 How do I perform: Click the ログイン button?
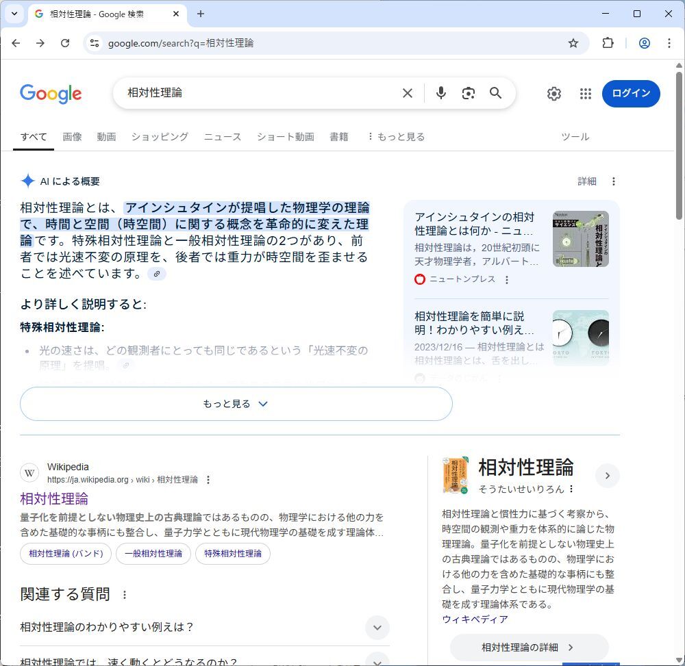click(x=631, y=93)
